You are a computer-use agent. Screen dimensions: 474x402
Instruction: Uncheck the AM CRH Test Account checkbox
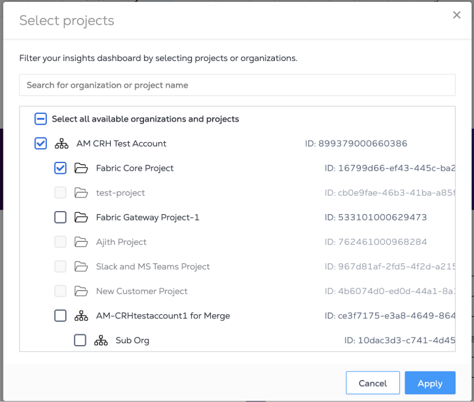click(40, 143)
